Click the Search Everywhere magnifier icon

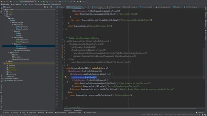[87, 2]
